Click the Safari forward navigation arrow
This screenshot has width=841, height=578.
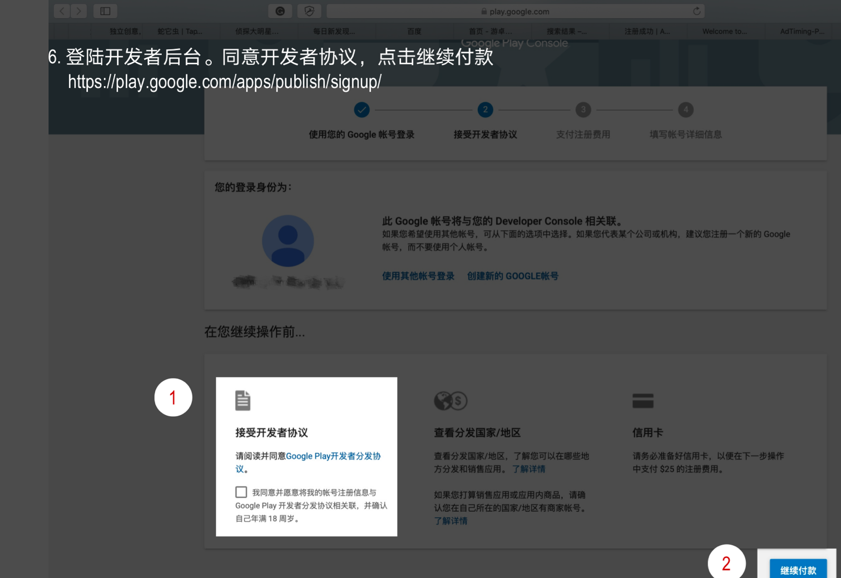78,11
